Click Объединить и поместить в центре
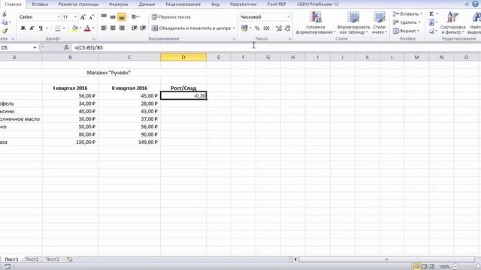The image size is (481, 270). click(x=192, y=28)
